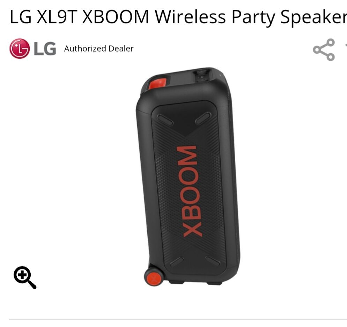Click the upper-left oval pad on speaker side
Viewport: 347px width, 327px height.
(165, 120)
